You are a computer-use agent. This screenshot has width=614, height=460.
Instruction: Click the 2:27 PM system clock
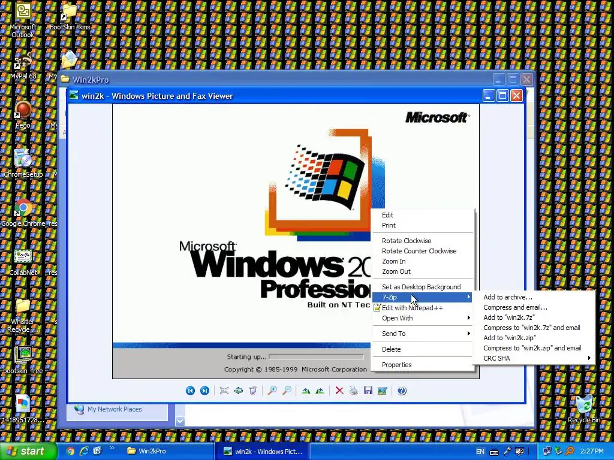[x=592, y=452]
